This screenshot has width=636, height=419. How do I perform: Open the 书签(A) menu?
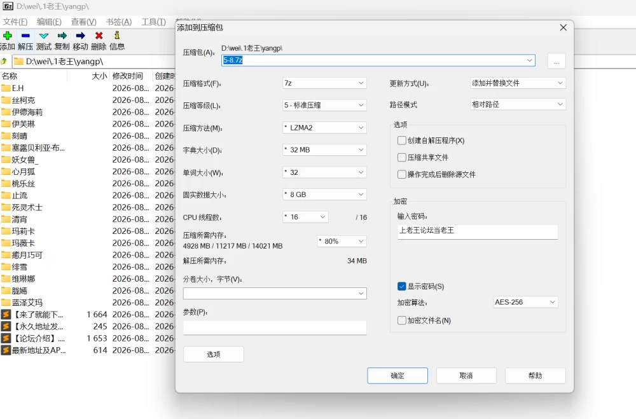pos(119,22)
